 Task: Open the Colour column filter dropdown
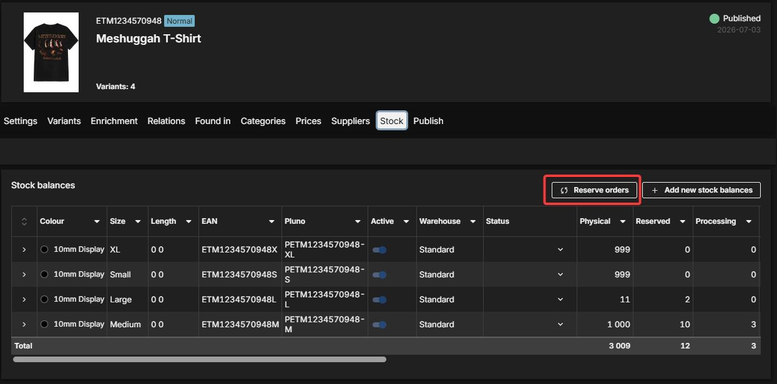(97, 221)
